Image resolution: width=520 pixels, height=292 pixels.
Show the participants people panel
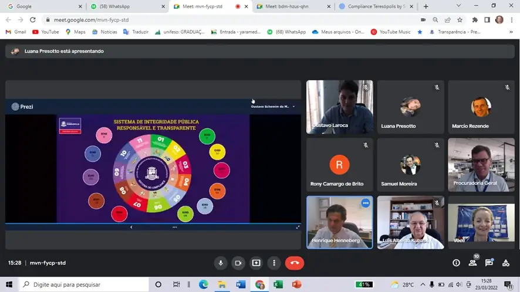pos(472,263)
